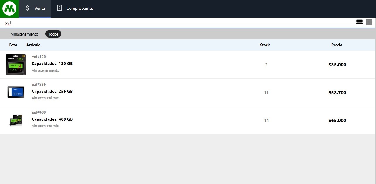Switch to grid view layout icon
The image size is (376, 184).
point(369,22)
